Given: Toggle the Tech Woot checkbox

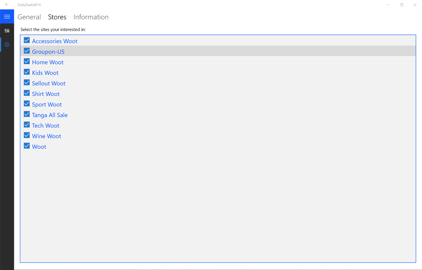Looking at the screenshot, I should click(x=27, y=125).
